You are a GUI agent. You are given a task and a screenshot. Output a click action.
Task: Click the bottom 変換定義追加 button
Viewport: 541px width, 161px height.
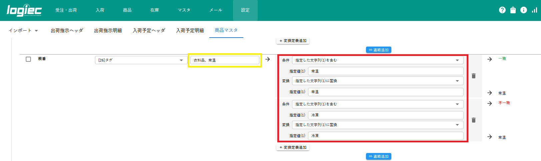293,147
